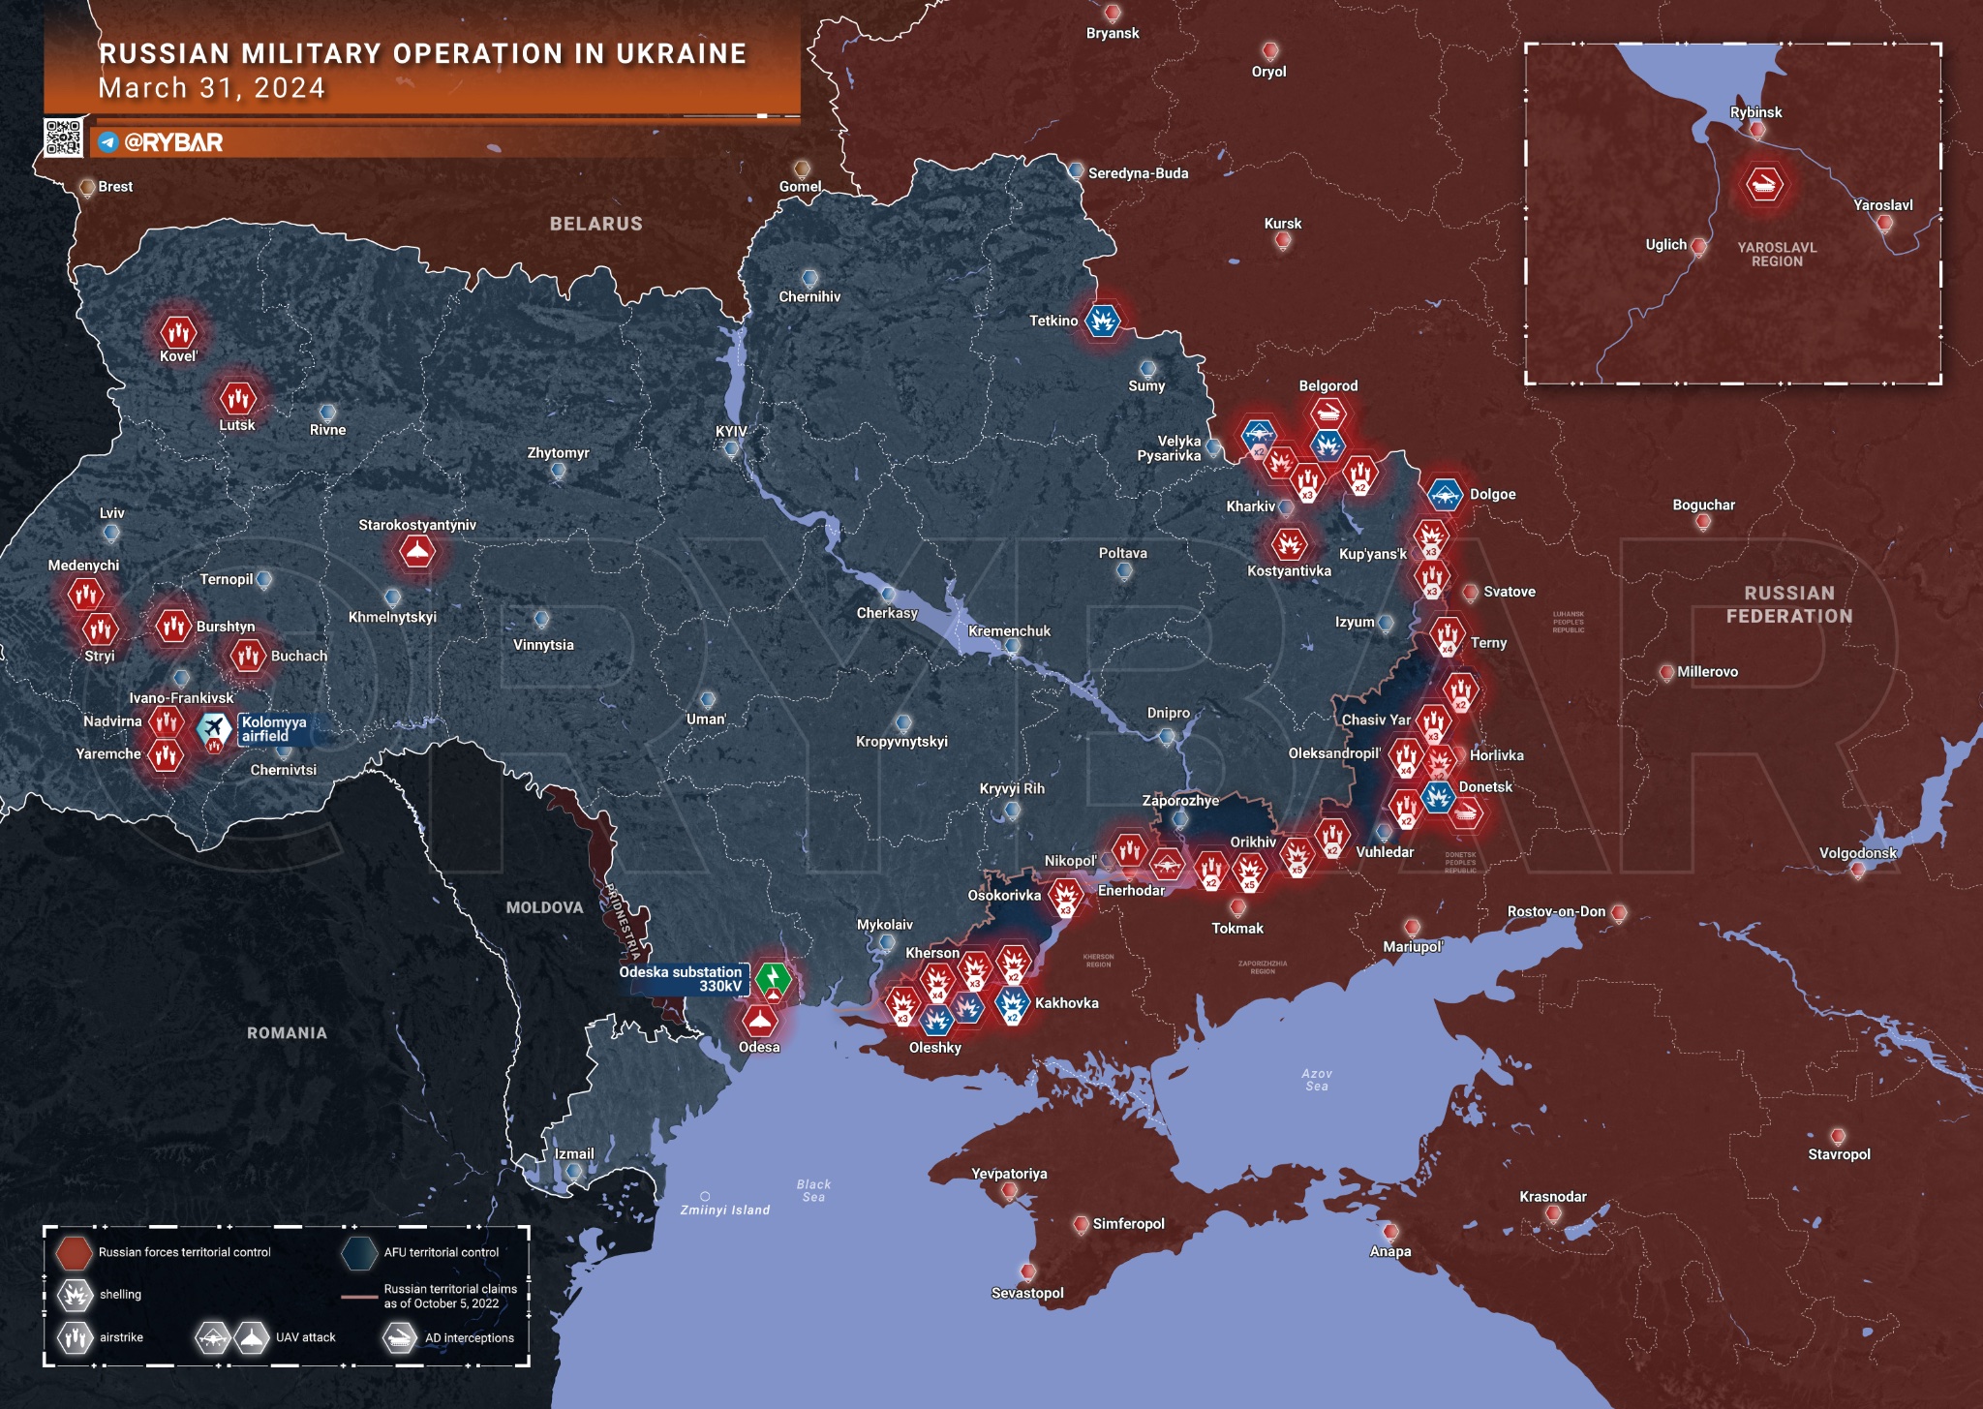
Task: Click the blue drone icon beside Dolgoe
Action: coord(1445,496)
